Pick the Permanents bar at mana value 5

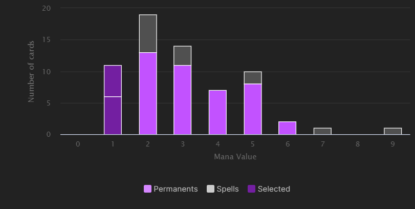(x=253, y=109)
